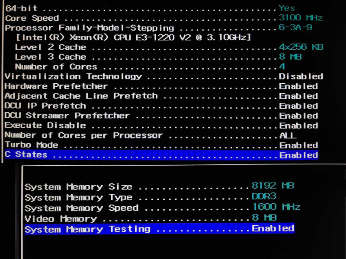Viewport: 346px width, 259px height.
Task: Select Adjacent Cache Line Prefetch setting
Action: click(x=161, y=96)
